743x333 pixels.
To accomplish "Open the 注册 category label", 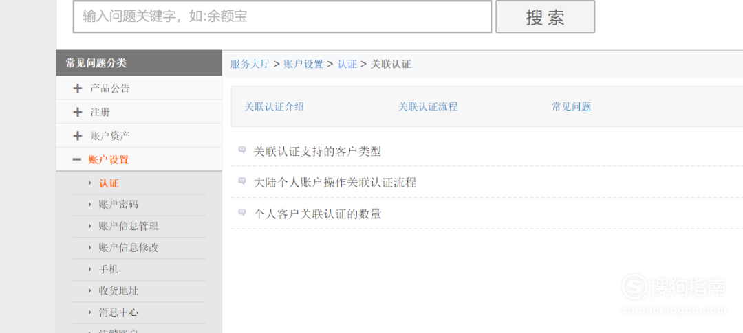I will tap(100, 112).
